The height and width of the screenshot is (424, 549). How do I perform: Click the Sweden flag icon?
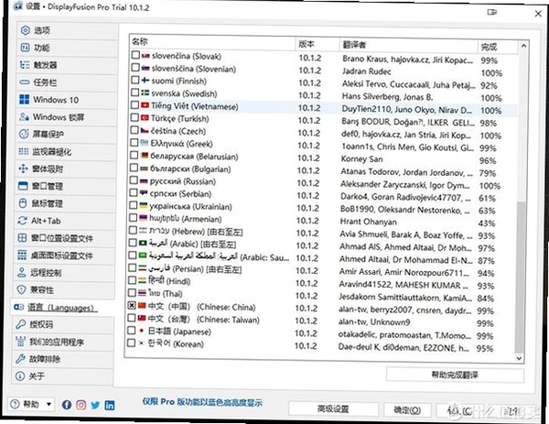[145, 92]
